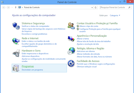Image resolution: width=134 pixels, height=93 pixels.
Task: Click shield icon beside Configurar Proteção para a Família
Action: 78,29
